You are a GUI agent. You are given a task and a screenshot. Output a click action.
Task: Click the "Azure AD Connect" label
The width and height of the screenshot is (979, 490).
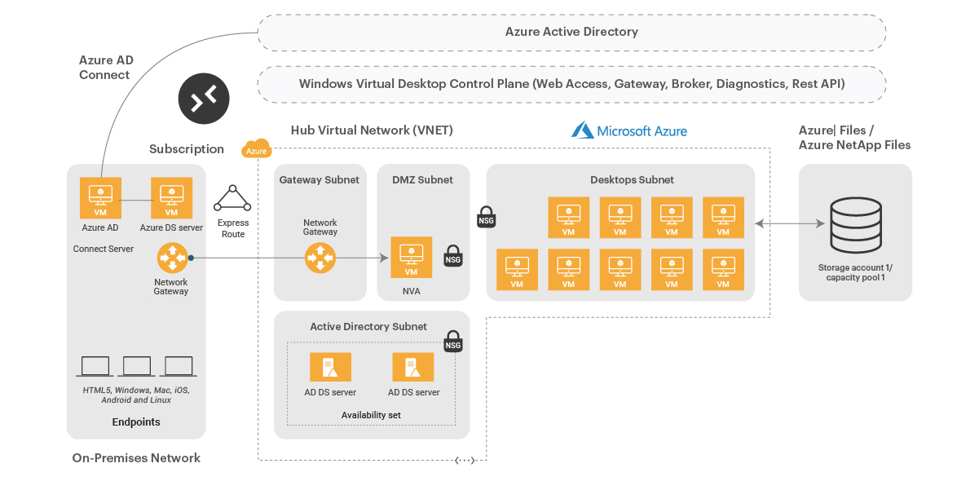(x=106, y=68)
